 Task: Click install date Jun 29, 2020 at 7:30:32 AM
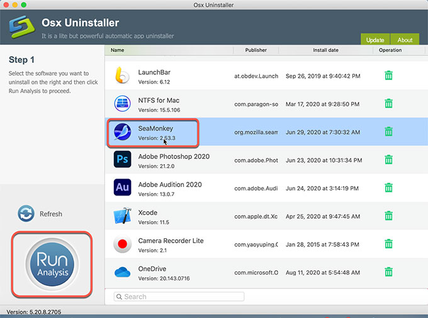click(x=323, y=132)
